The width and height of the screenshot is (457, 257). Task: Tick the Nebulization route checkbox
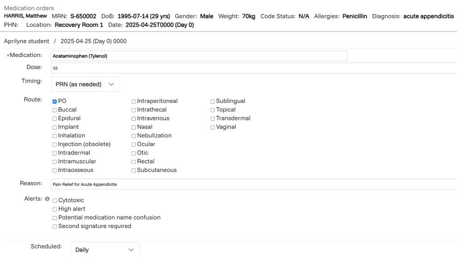133,136
